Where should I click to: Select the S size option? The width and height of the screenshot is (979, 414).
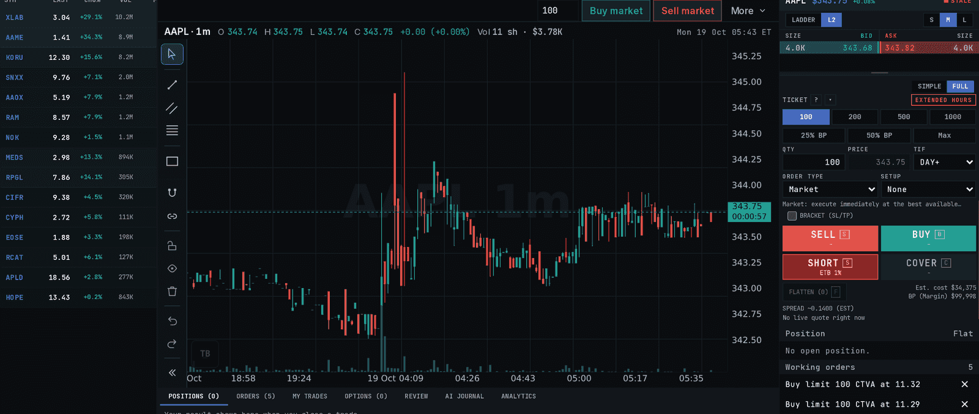click(x=931, y=20)
